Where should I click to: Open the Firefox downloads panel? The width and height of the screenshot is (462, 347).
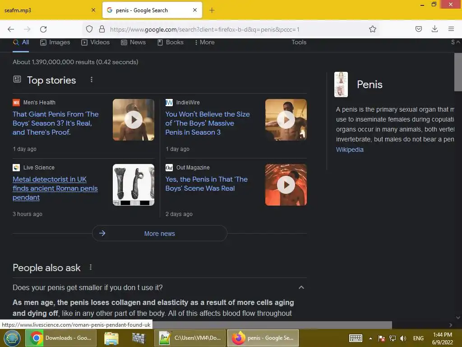pyautogui.click(x=434, y=29)
